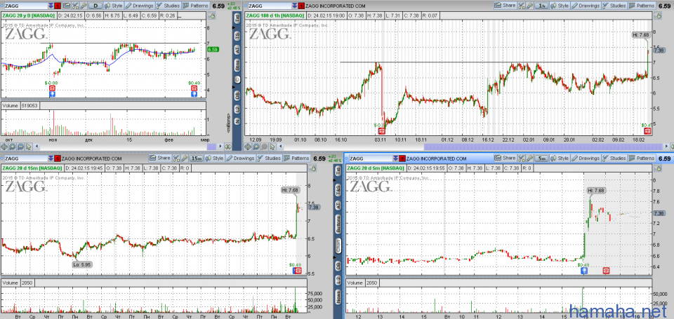Toggle the Trd sidebar tab on the 1h chart
The height and width of the screenshot is (319, 674).
(x=237, y=19)
